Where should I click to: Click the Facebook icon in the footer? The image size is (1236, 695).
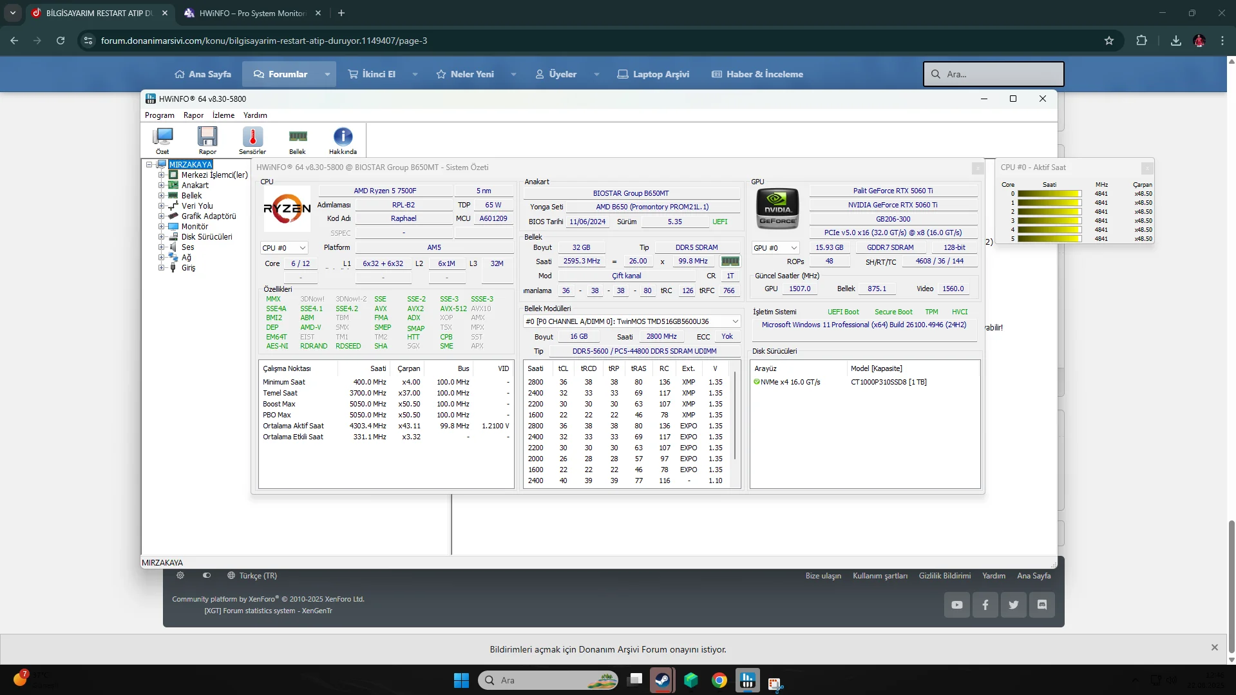click(985, 605)
